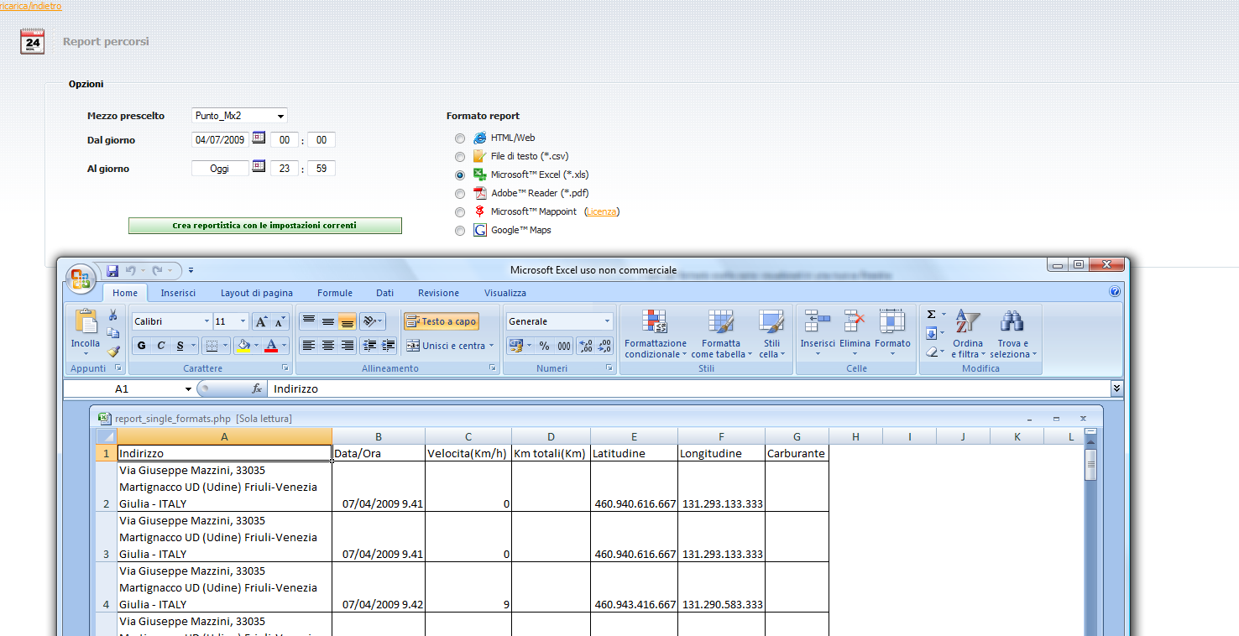Viewport: 1239px width, 636px height.
Task: Increase indent in Allineamento group
Action: (388, 346)
